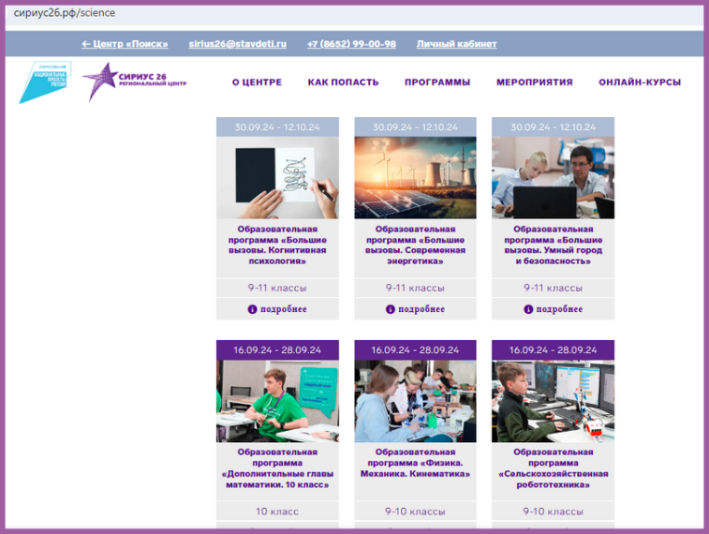Click «подробнее» under Modern Energy program
This screenshot has height=534, width=709.
[x=421, y=309]
